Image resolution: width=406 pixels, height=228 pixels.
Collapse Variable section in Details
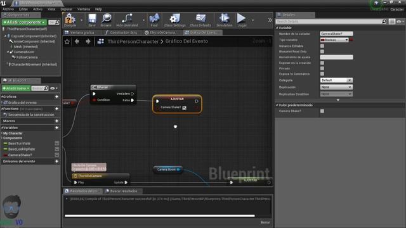[x=277, y=28]
